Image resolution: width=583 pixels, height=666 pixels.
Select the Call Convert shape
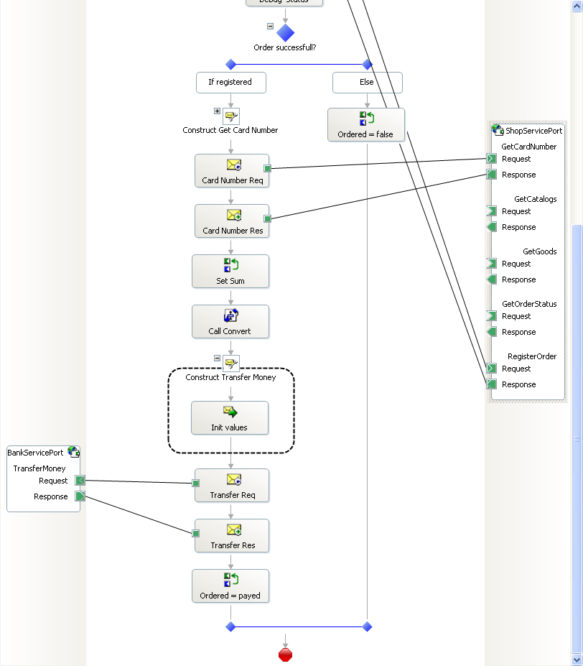(230, 322)
